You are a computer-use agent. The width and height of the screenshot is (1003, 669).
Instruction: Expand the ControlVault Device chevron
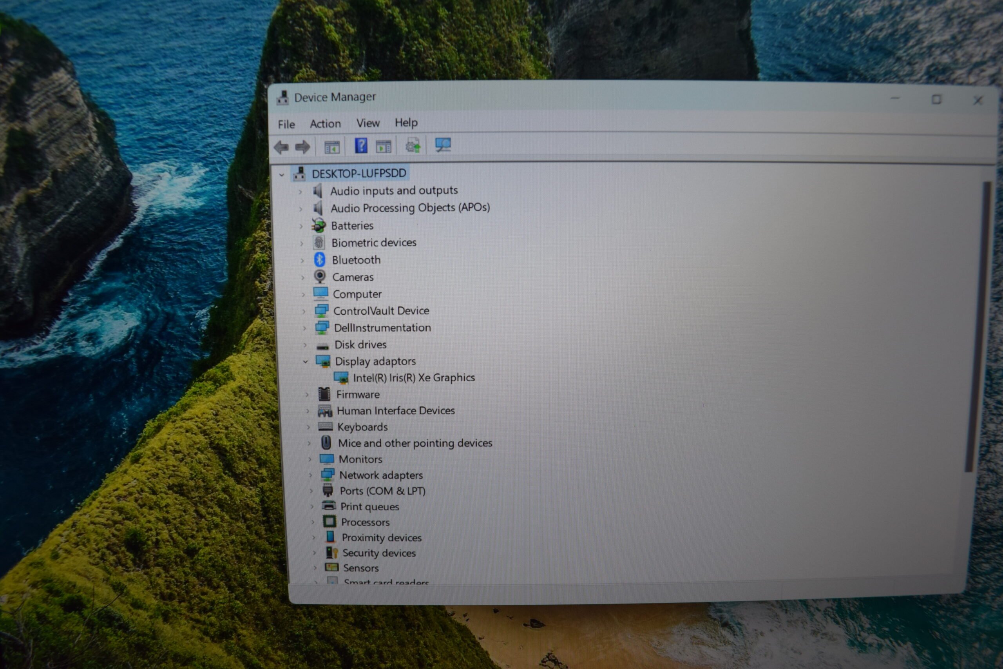304,312
